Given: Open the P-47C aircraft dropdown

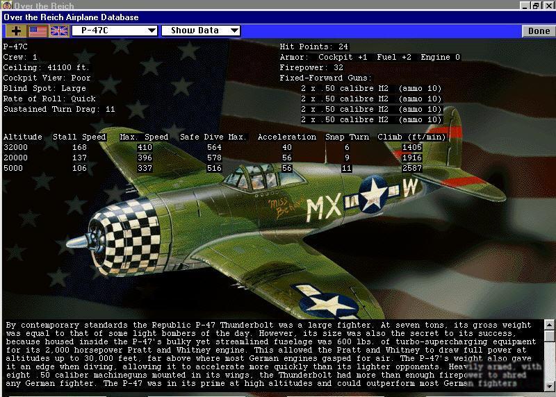Looking at the screenshot, I should click(115, 31).
